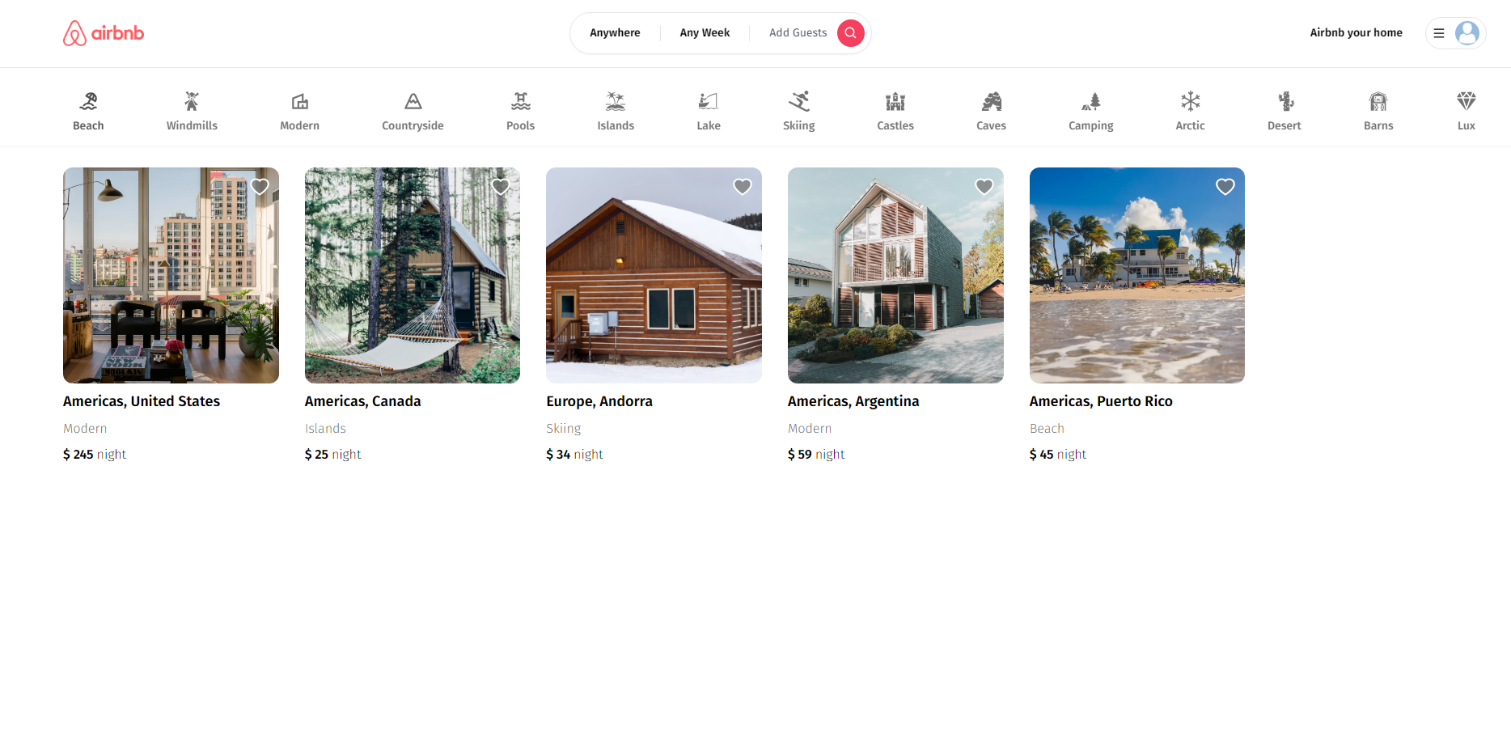1511x737 pixels.
Task: Select the Beach category icon
Action: click(88, 101)
